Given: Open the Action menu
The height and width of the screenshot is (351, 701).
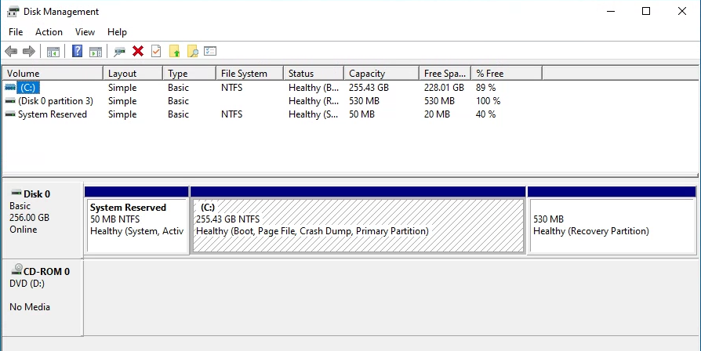Looking at the screenshot, I should pyautogui.click(x=49, y=32).
